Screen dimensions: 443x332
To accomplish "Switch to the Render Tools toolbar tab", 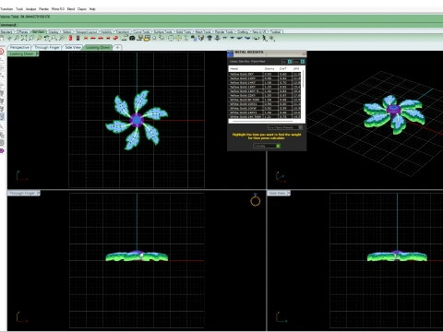I will click(225, 31).
